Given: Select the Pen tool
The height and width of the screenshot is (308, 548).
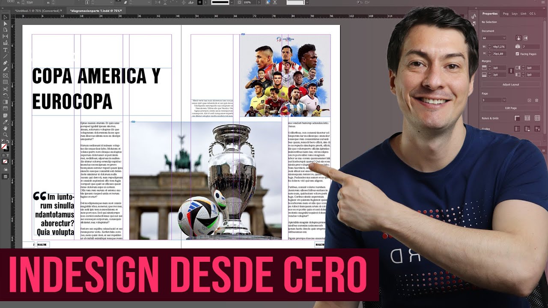Looking at the screenshot, I should coord(5,63).
